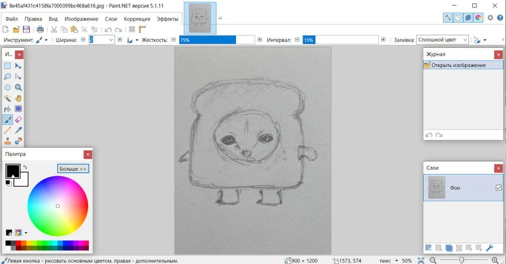Open the Коррекция menu
This screenshot has width=506, height=264.
pos(137,19)
